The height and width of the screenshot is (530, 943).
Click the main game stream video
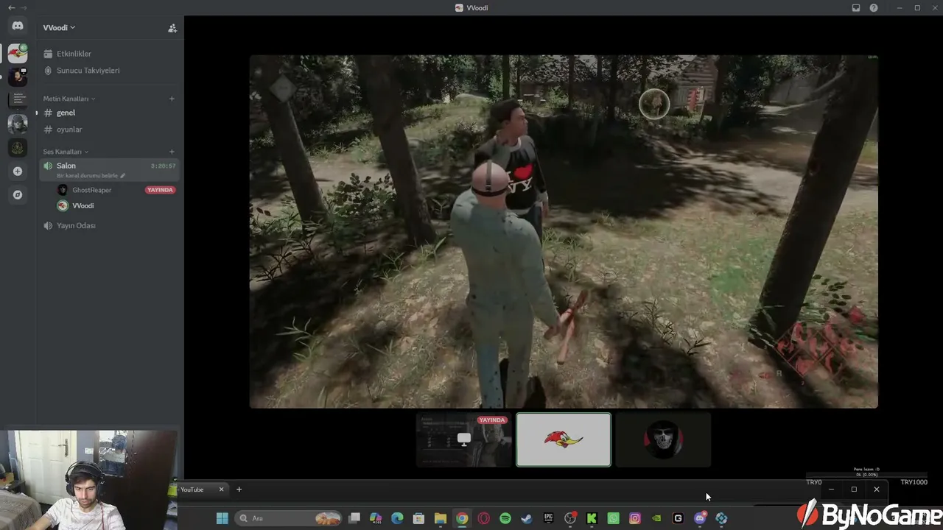point(564,231)
